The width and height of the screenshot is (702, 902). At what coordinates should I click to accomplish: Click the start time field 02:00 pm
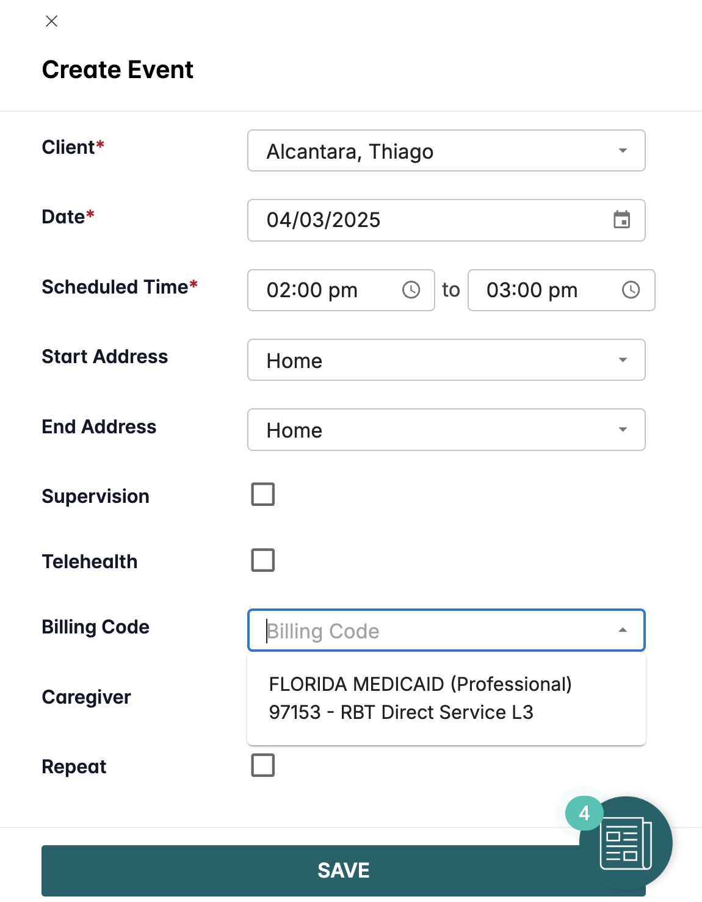[x=341, y=290]
